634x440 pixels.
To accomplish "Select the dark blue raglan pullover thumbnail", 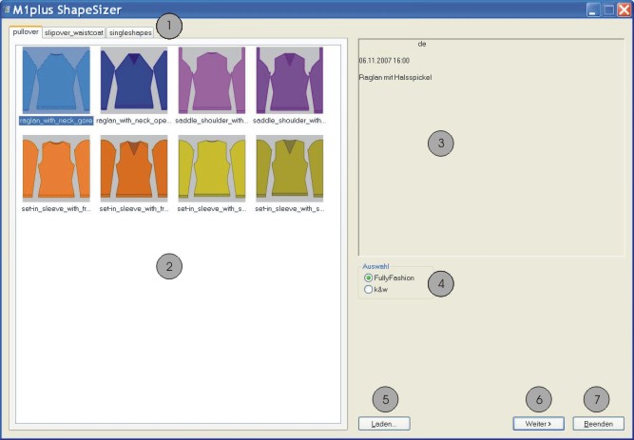I will click(x=134, y=81).
